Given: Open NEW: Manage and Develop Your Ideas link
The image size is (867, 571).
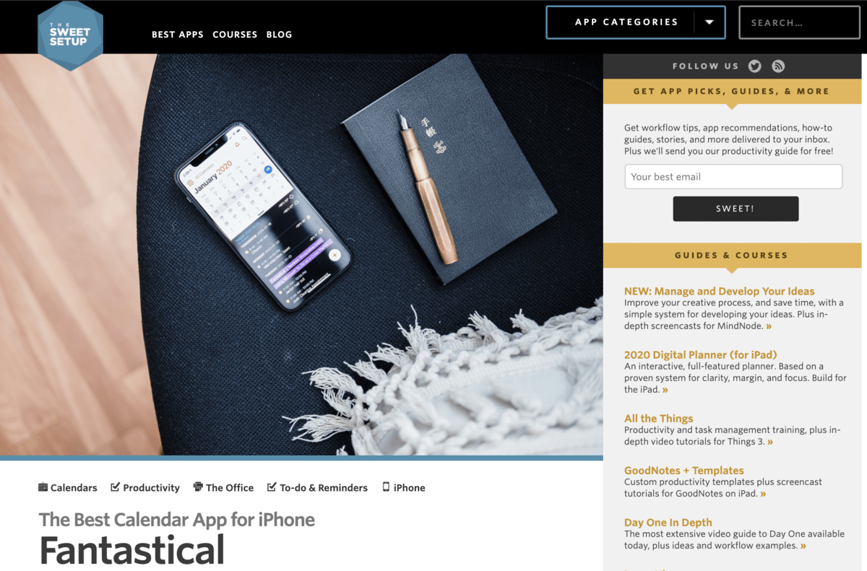Looking at the screenshot, I should point(720,292).
